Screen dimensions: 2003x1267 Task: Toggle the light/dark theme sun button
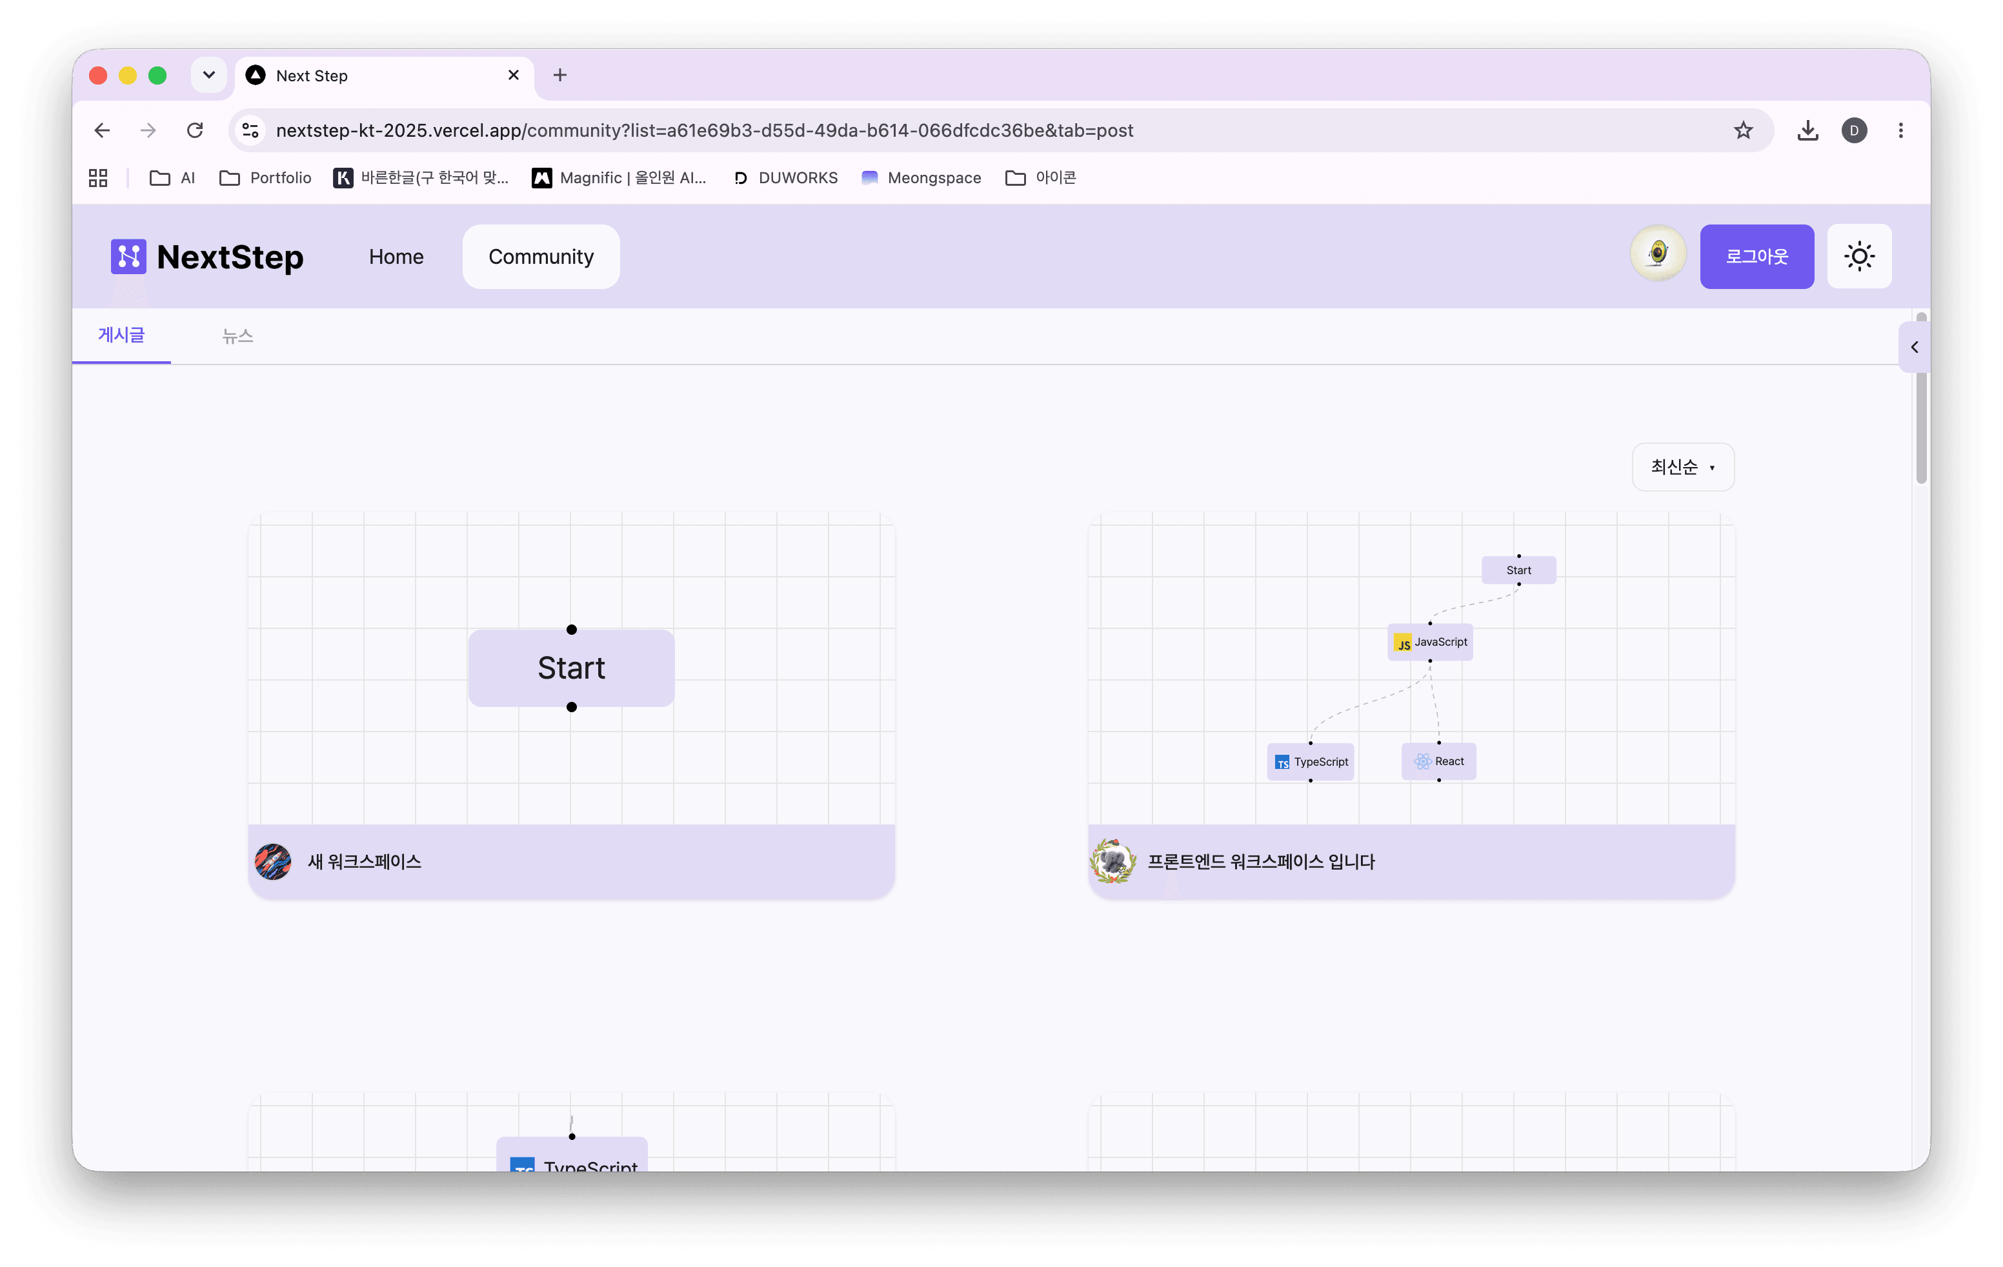[x=1859, y=256]
